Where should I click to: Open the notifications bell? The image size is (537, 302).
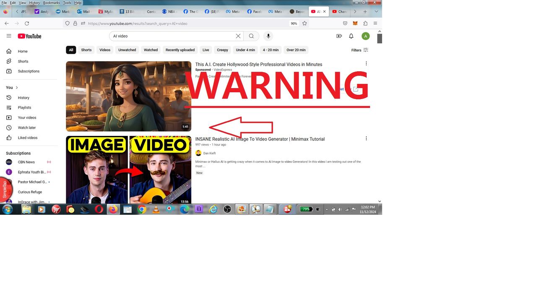[x=351, y=36]
